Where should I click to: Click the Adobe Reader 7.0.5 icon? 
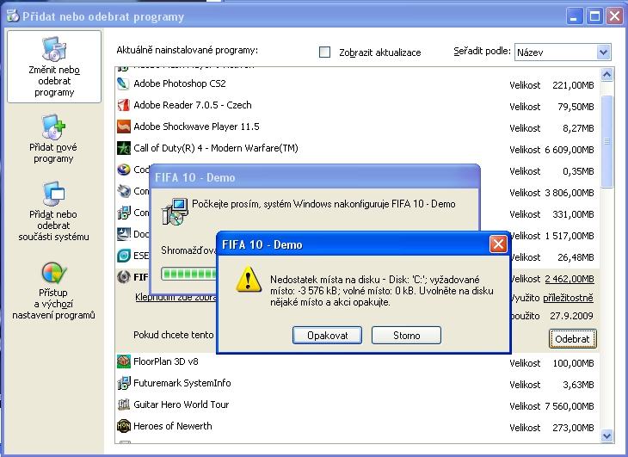click(123, 105)
